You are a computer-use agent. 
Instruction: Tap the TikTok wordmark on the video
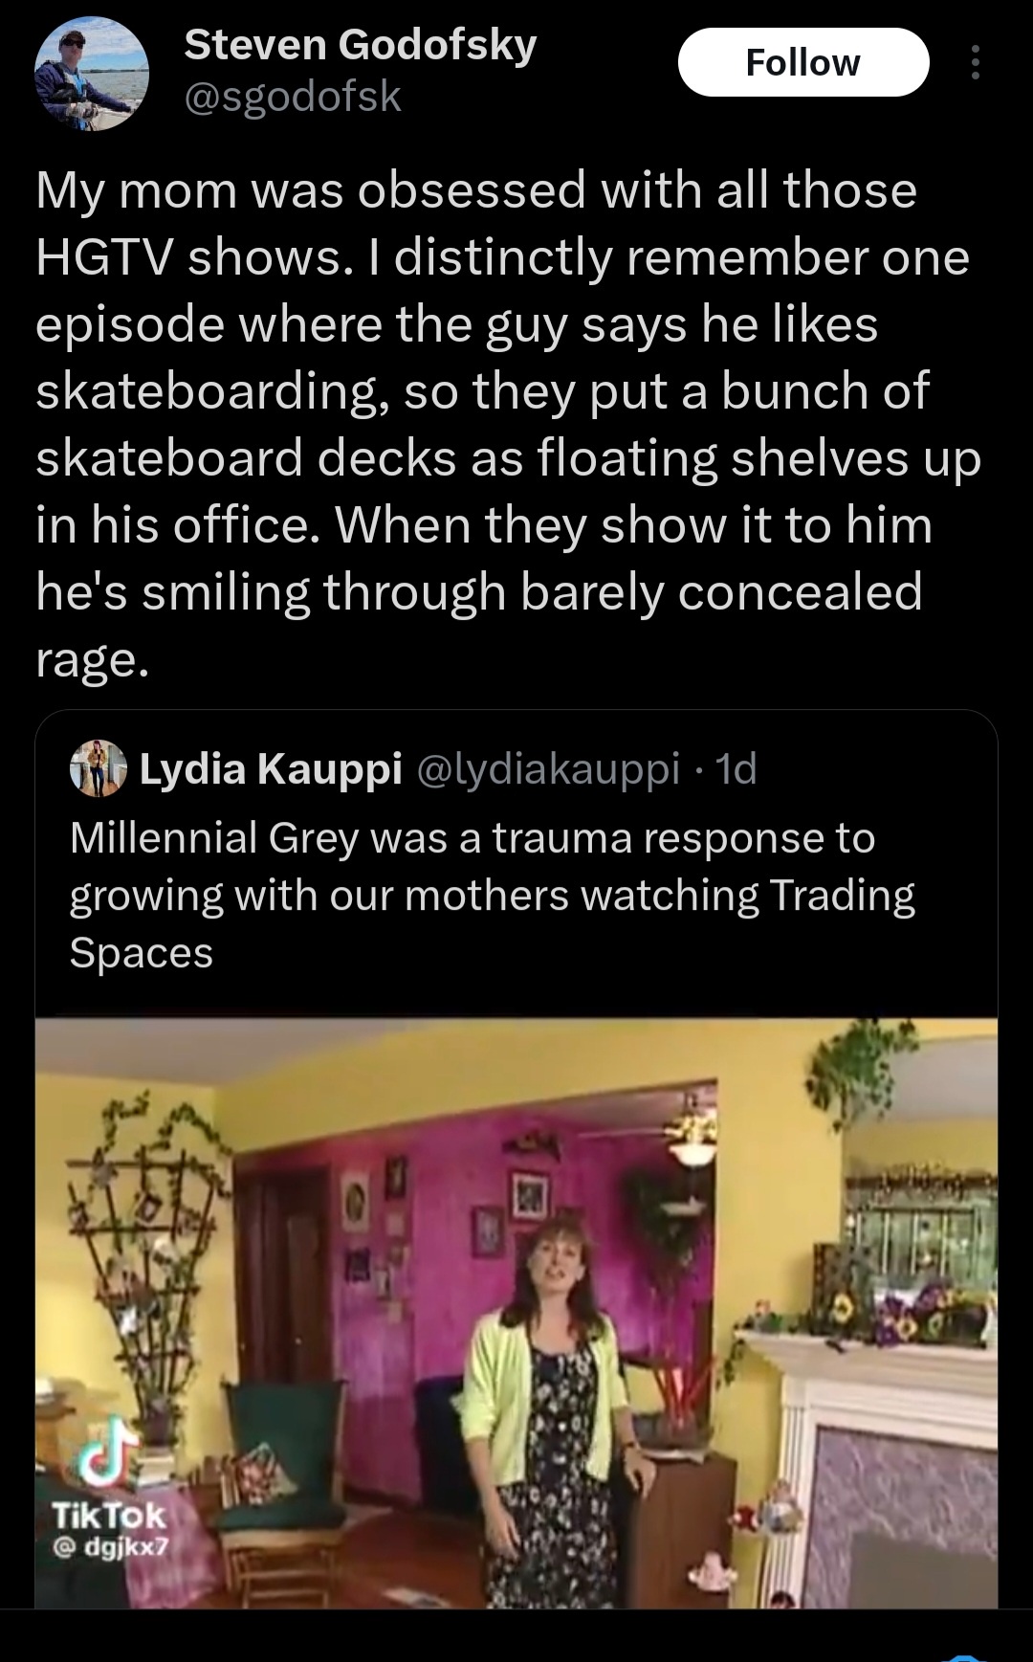[x=108, y=1516]
